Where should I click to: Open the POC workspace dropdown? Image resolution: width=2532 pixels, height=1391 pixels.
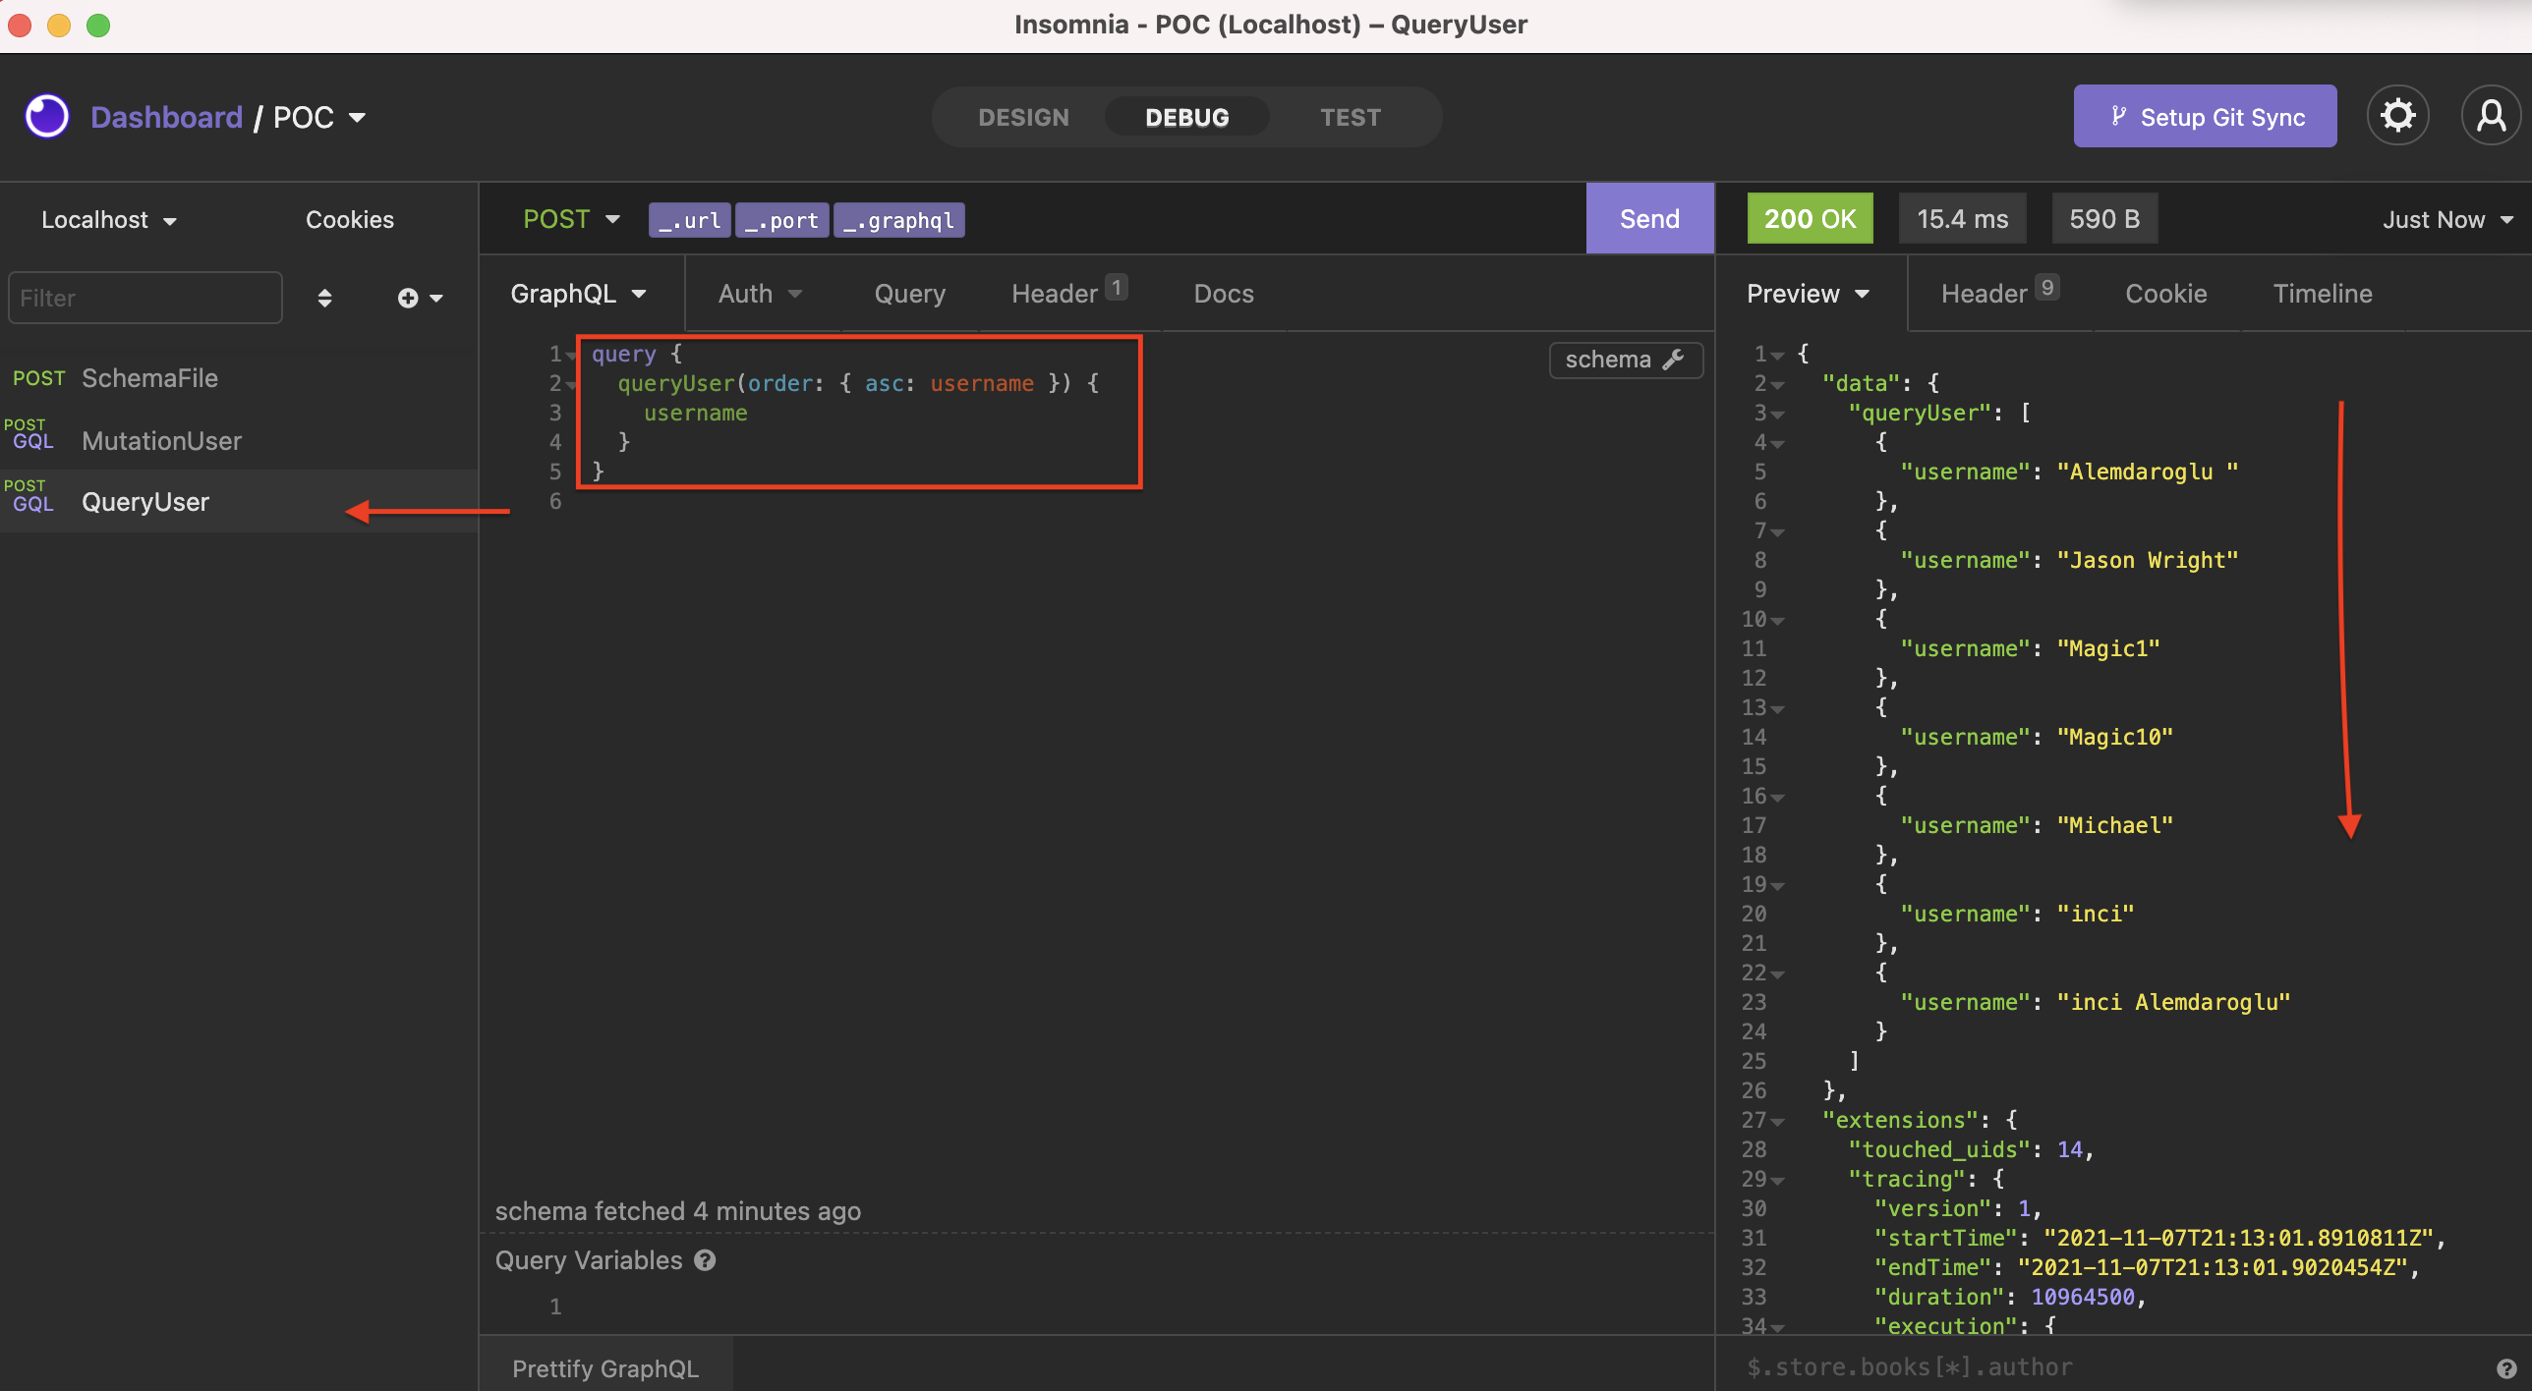click(316, 116)
